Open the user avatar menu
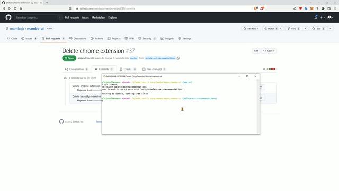 331,18
